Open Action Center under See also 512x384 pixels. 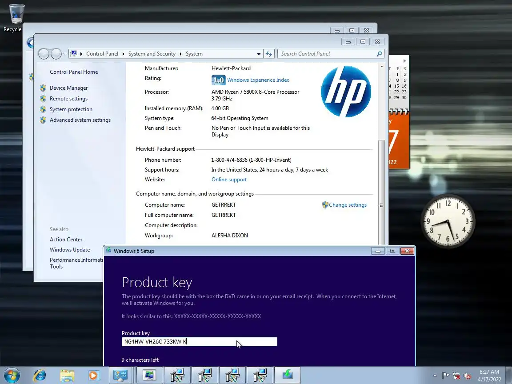pos(66,240)
